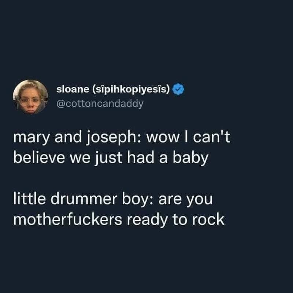This screenshot has width=293, height=293.
Task: Click the word 'drummer' in the tweet
Action: coord(84,199)
